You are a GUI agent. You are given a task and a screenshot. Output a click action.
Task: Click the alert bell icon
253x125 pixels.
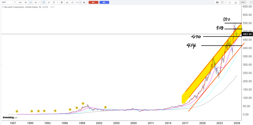point(84,2)
